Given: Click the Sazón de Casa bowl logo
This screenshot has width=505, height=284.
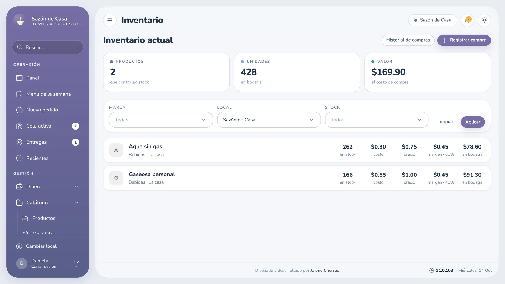Looking at the screenshot, I should (x=20, y=21).
